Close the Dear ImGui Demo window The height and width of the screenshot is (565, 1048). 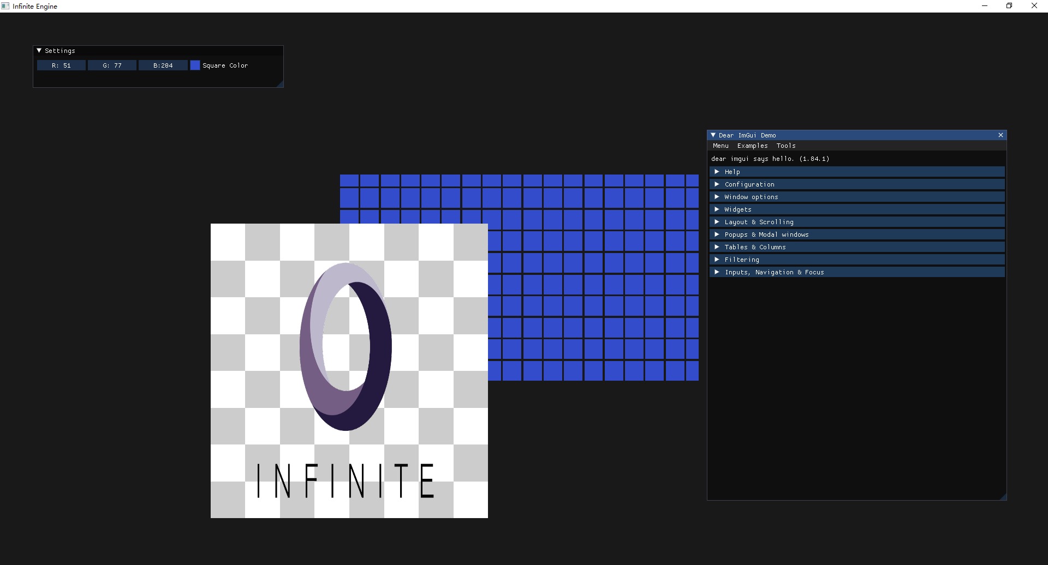[1001, 135]
